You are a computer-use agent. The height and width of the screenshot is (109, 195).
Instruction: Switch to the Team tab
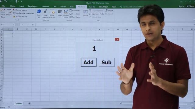click(x=114, y=7)
